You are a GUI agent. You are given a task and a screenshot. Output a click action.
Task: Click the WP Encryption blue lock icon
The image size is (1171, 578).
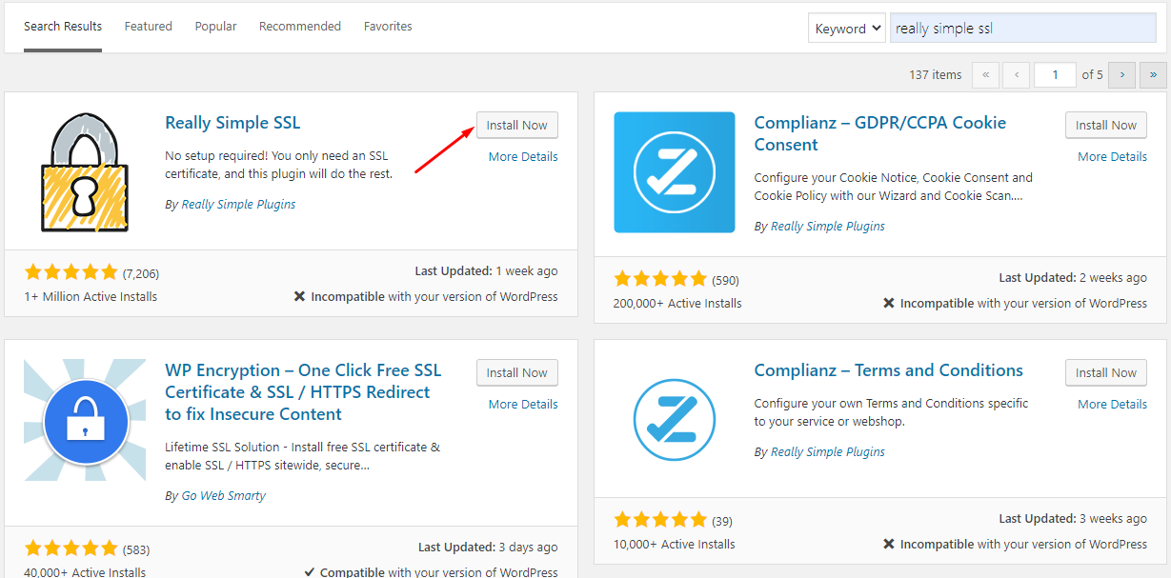pyautogui.click(x=85, y=420)
